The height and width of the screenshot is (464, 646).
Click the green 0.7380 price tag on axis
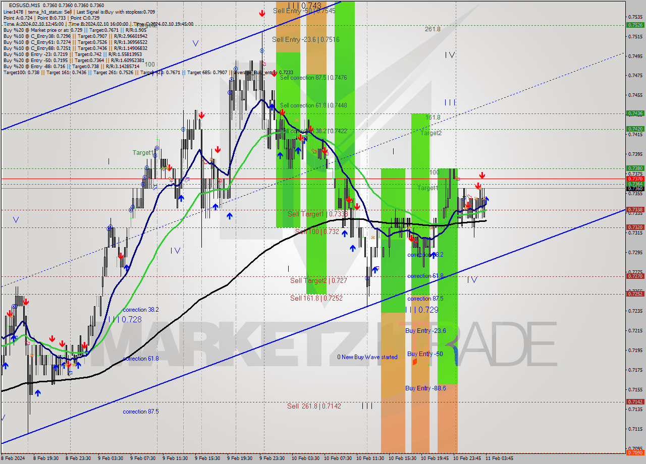[635, 168]
